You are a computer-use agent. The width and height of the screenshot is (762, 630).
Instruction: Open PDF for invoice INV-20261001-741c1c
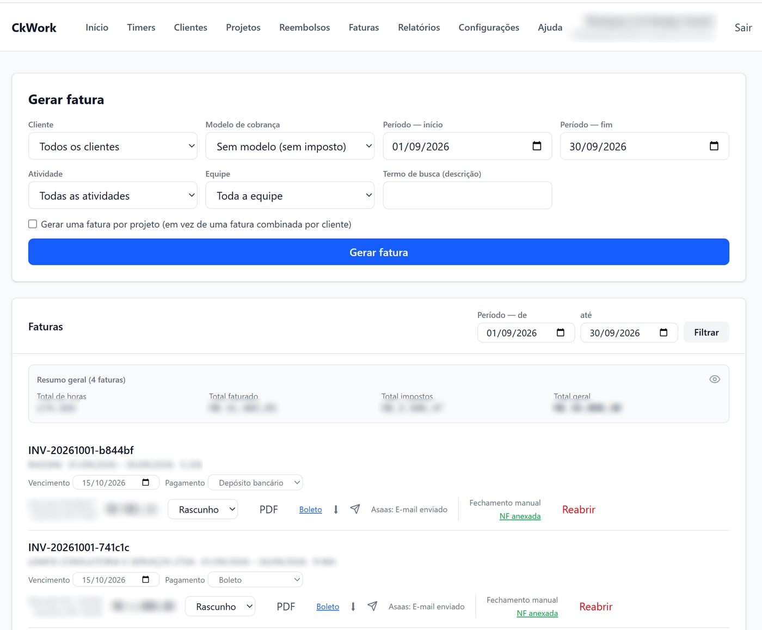coord(286,607)
